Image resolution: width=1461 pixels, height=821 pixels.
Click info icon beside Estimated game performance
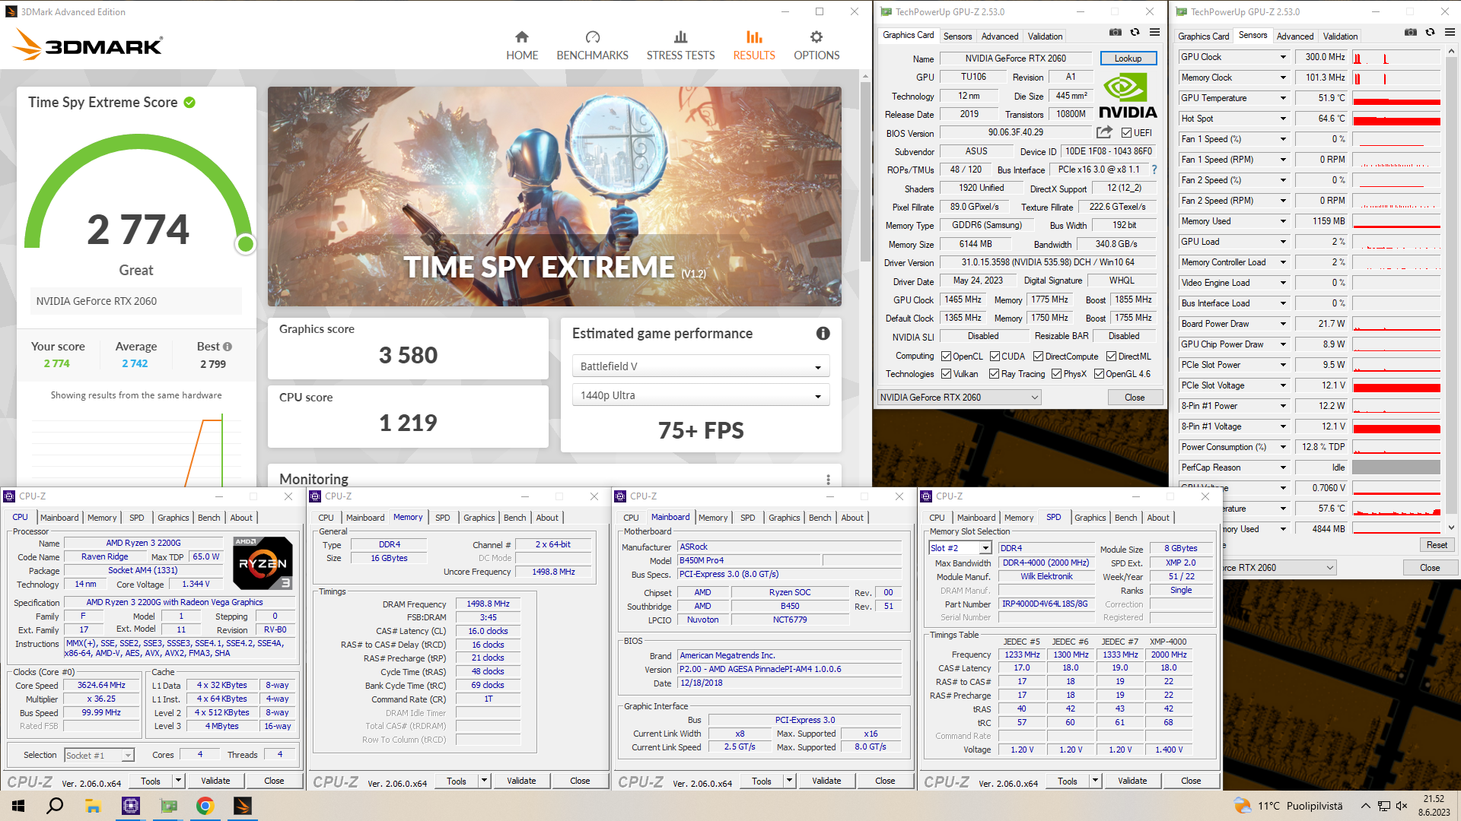coord(823,334)
